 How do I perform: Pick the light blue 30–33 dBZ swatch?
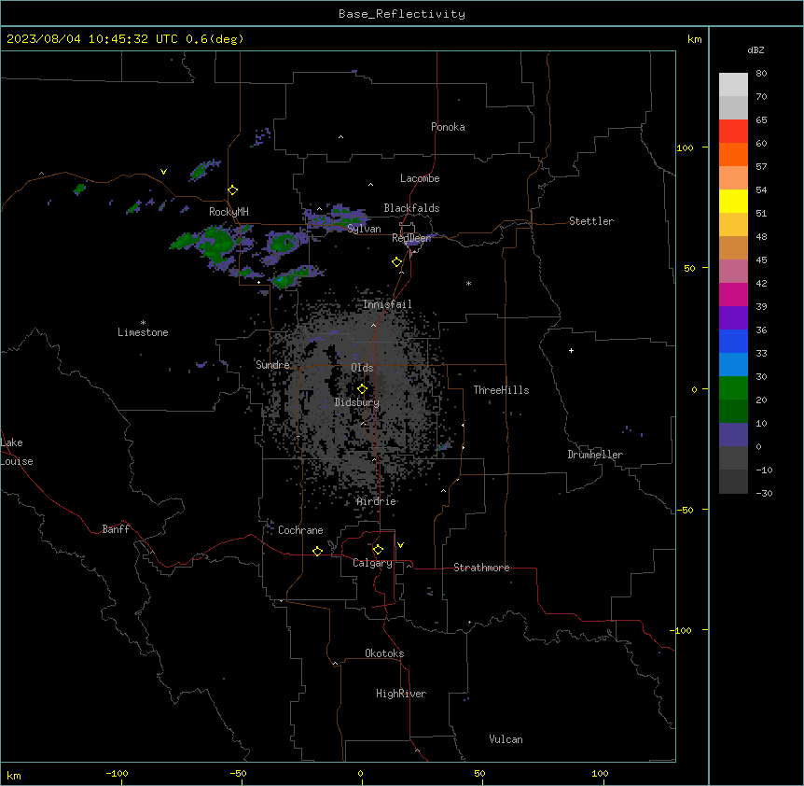[733, 365]
